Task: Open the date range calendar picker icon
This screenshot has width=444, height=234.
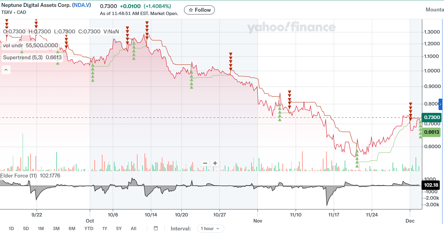Action: tap(156, 229)
